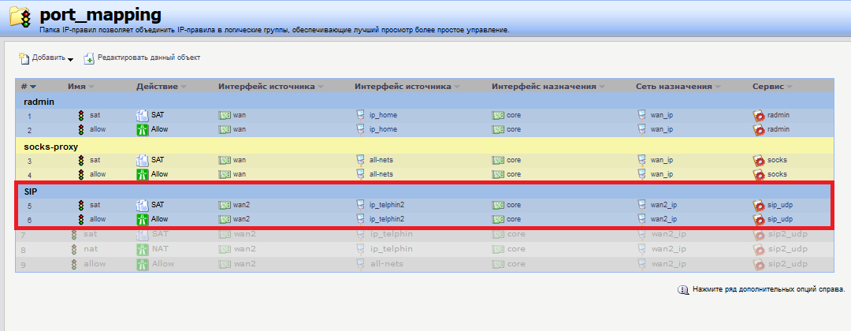Select 'sip_udp' service text in rule 6
This screenshot has width=851, height=331.
point(780,220)
